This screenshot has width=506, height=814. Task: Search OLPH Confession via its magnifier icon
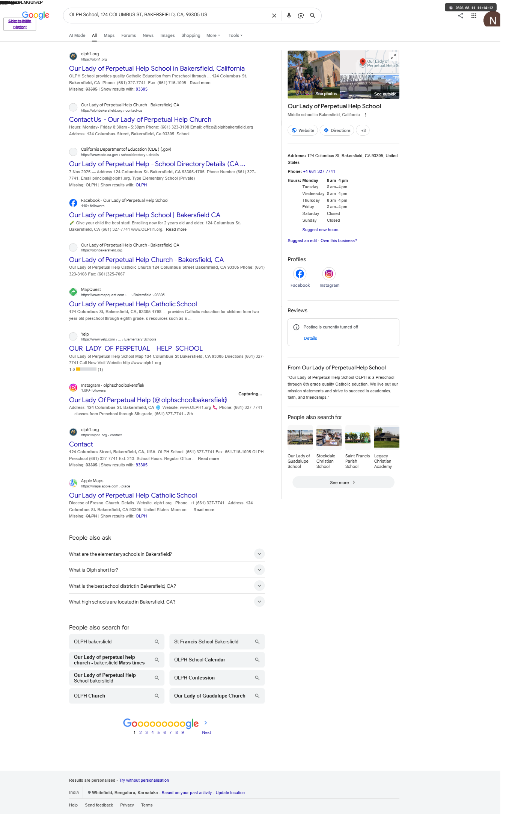pyautogui.click(x=257, y=678)
